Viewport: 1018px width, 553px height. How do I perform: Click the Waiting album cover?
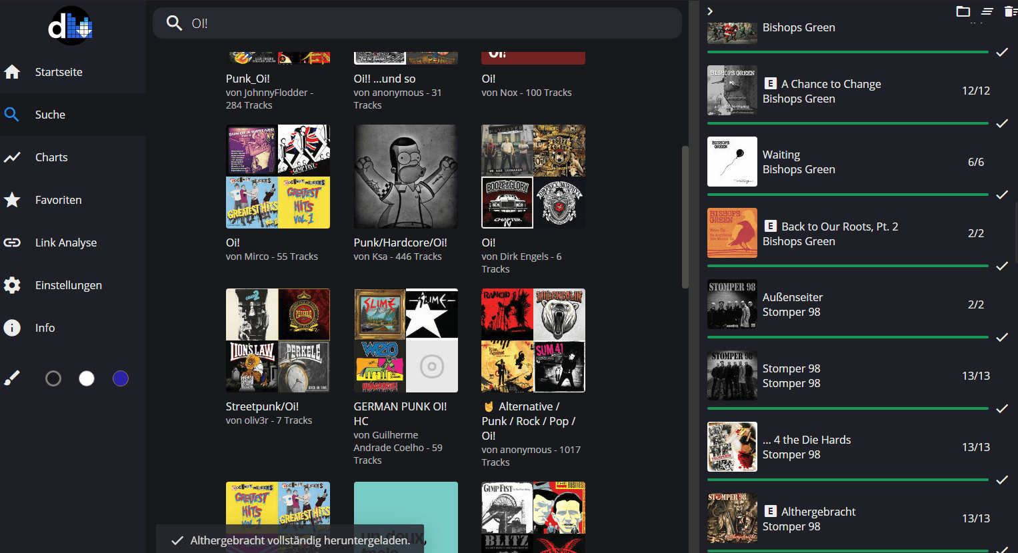coord(732,161)
